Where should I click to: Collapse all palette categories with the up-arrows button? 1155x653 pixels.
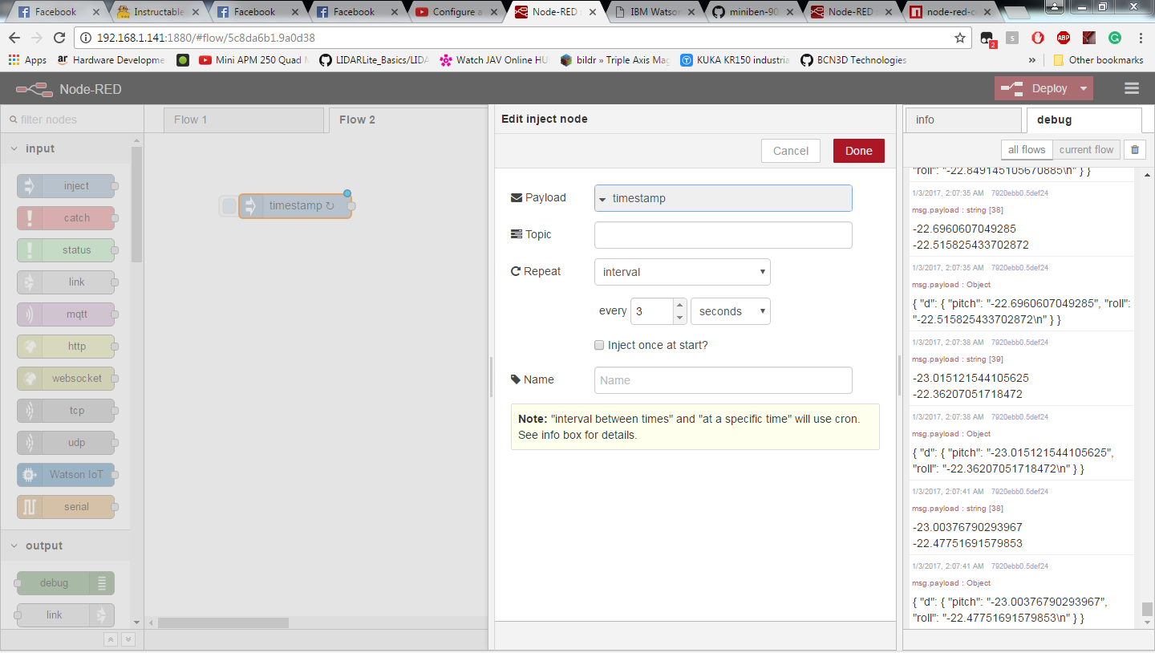pyautogui.click(x=111, y=639)
